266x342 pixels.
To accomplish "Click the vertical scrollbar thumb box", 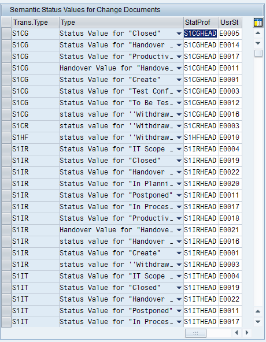I will click(x=258, y=53).
